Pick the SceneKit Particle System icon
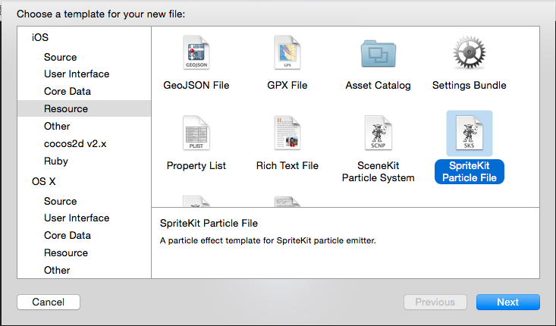Screen dimensions: 556x326 pyautogui.click(x=378, y=134)
